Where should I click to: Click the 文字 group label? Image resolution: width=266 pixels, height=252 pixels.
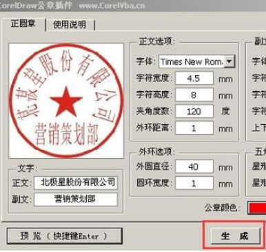[27, 168]
